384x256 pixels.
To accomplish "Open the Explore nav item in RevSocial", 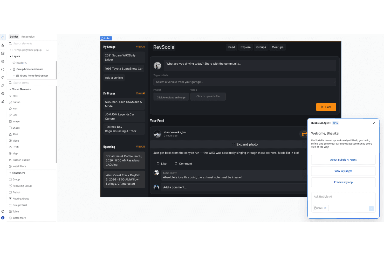I will (x=245, y=47).
